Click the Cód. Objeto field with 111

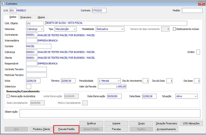pos(35,23)
